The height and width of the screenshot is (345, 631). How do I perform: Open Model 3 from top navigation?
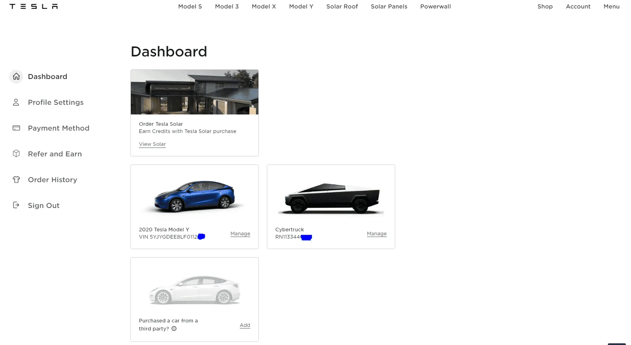(x=227, y=6)
